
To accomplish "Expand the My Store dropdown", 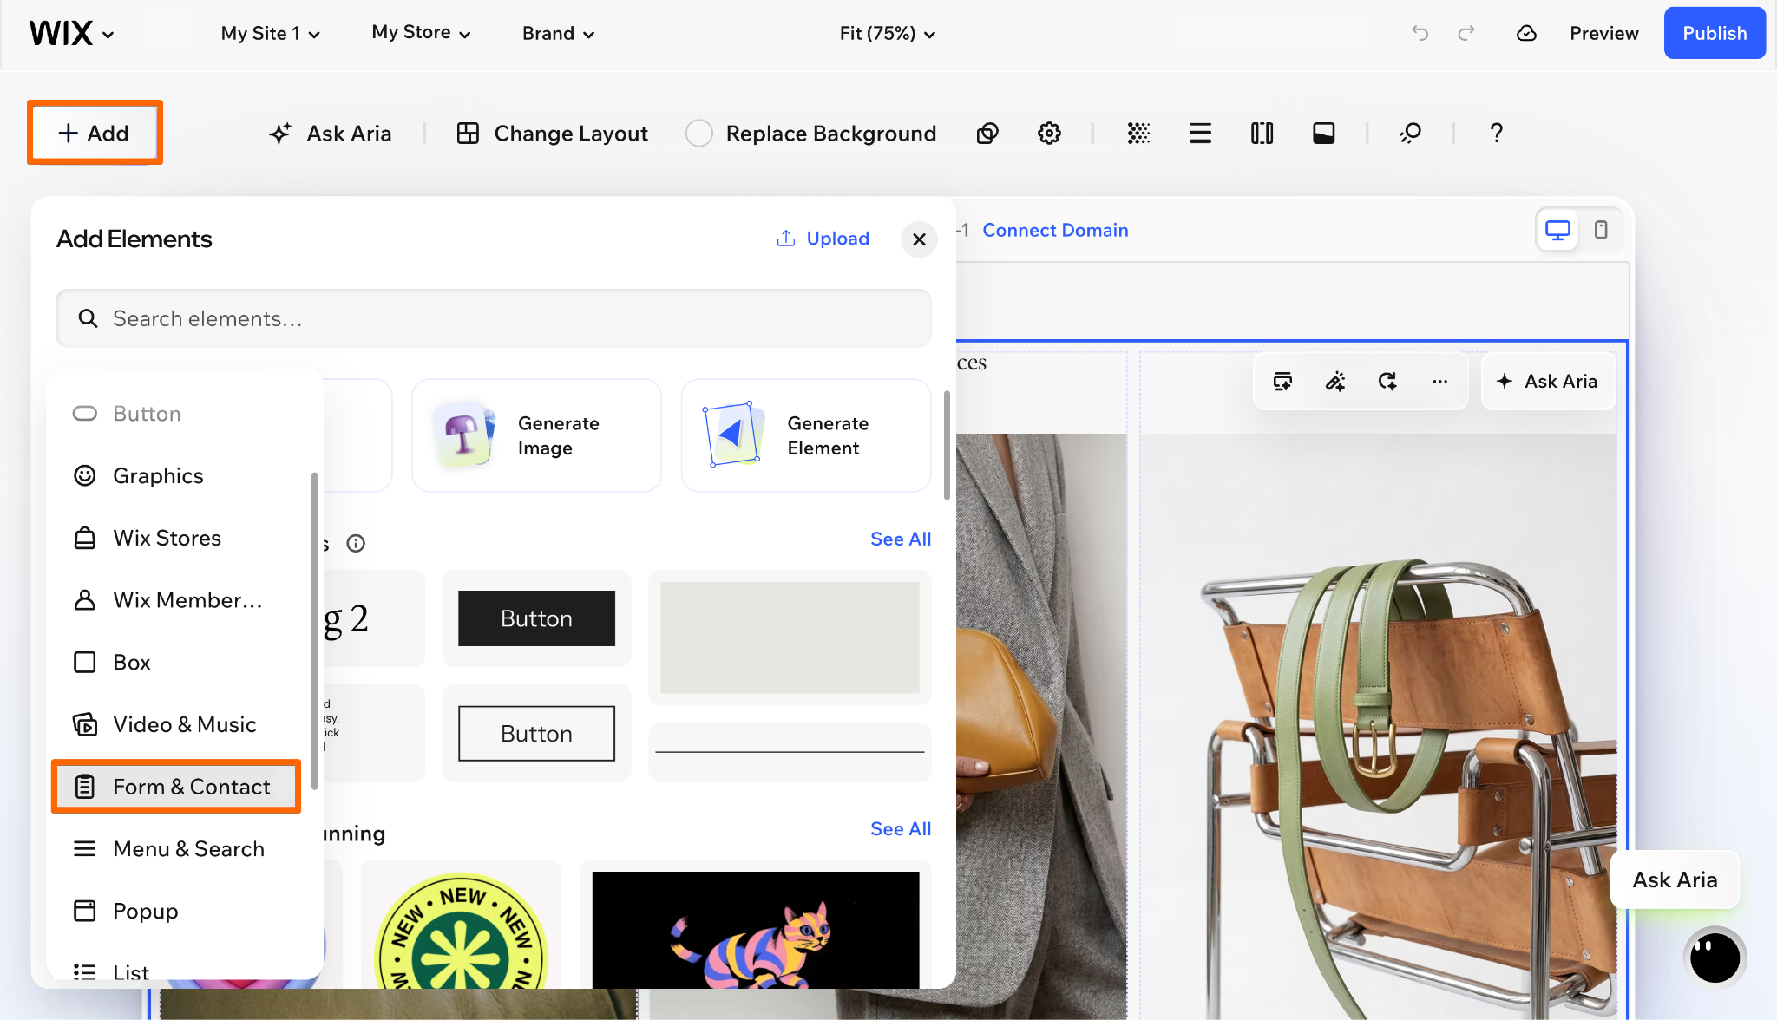I will click(422, 33).
